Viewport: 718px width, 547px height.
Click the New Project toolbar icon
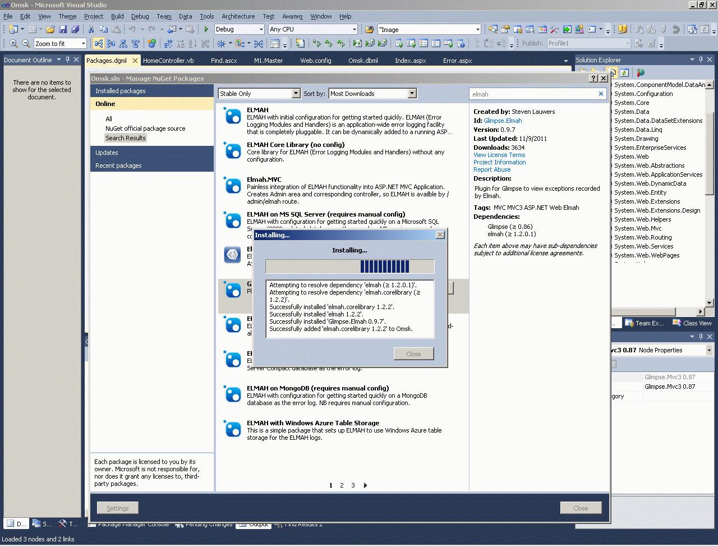(13, 29)
